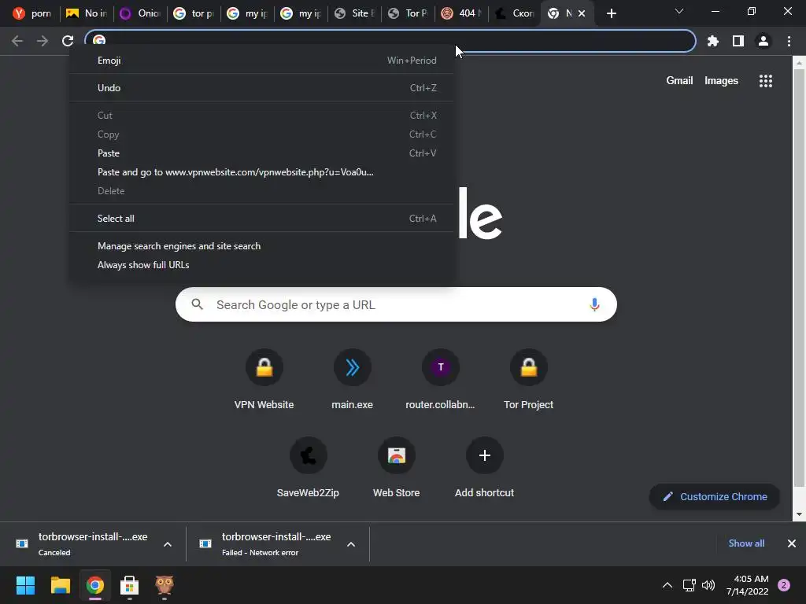Image resolution: width=806 pixels, height=604 pixels.
Task: Click the page vertical scrollbar
Action: 798,278
